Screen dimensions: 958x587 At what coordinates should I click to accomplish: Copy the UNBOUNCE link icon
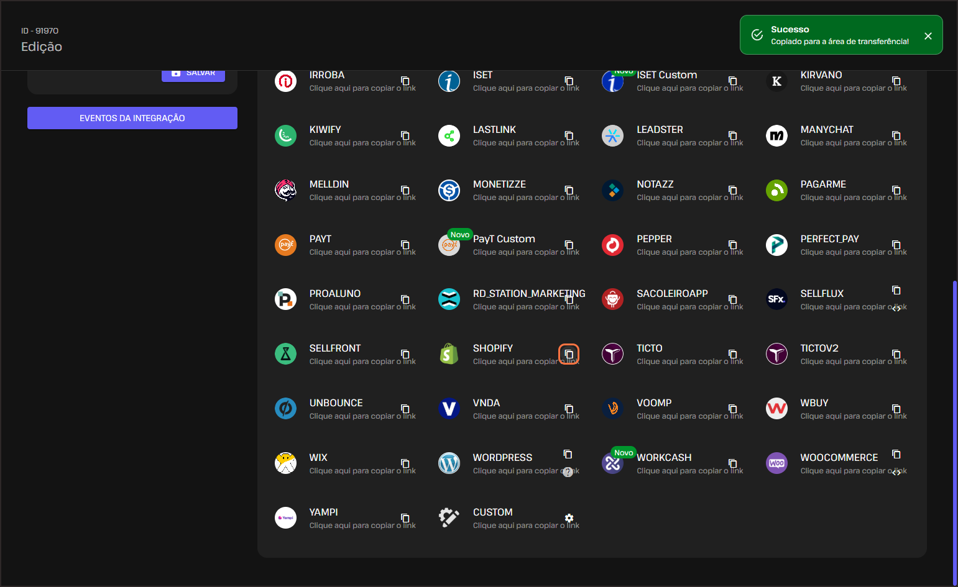pos(405,409)
